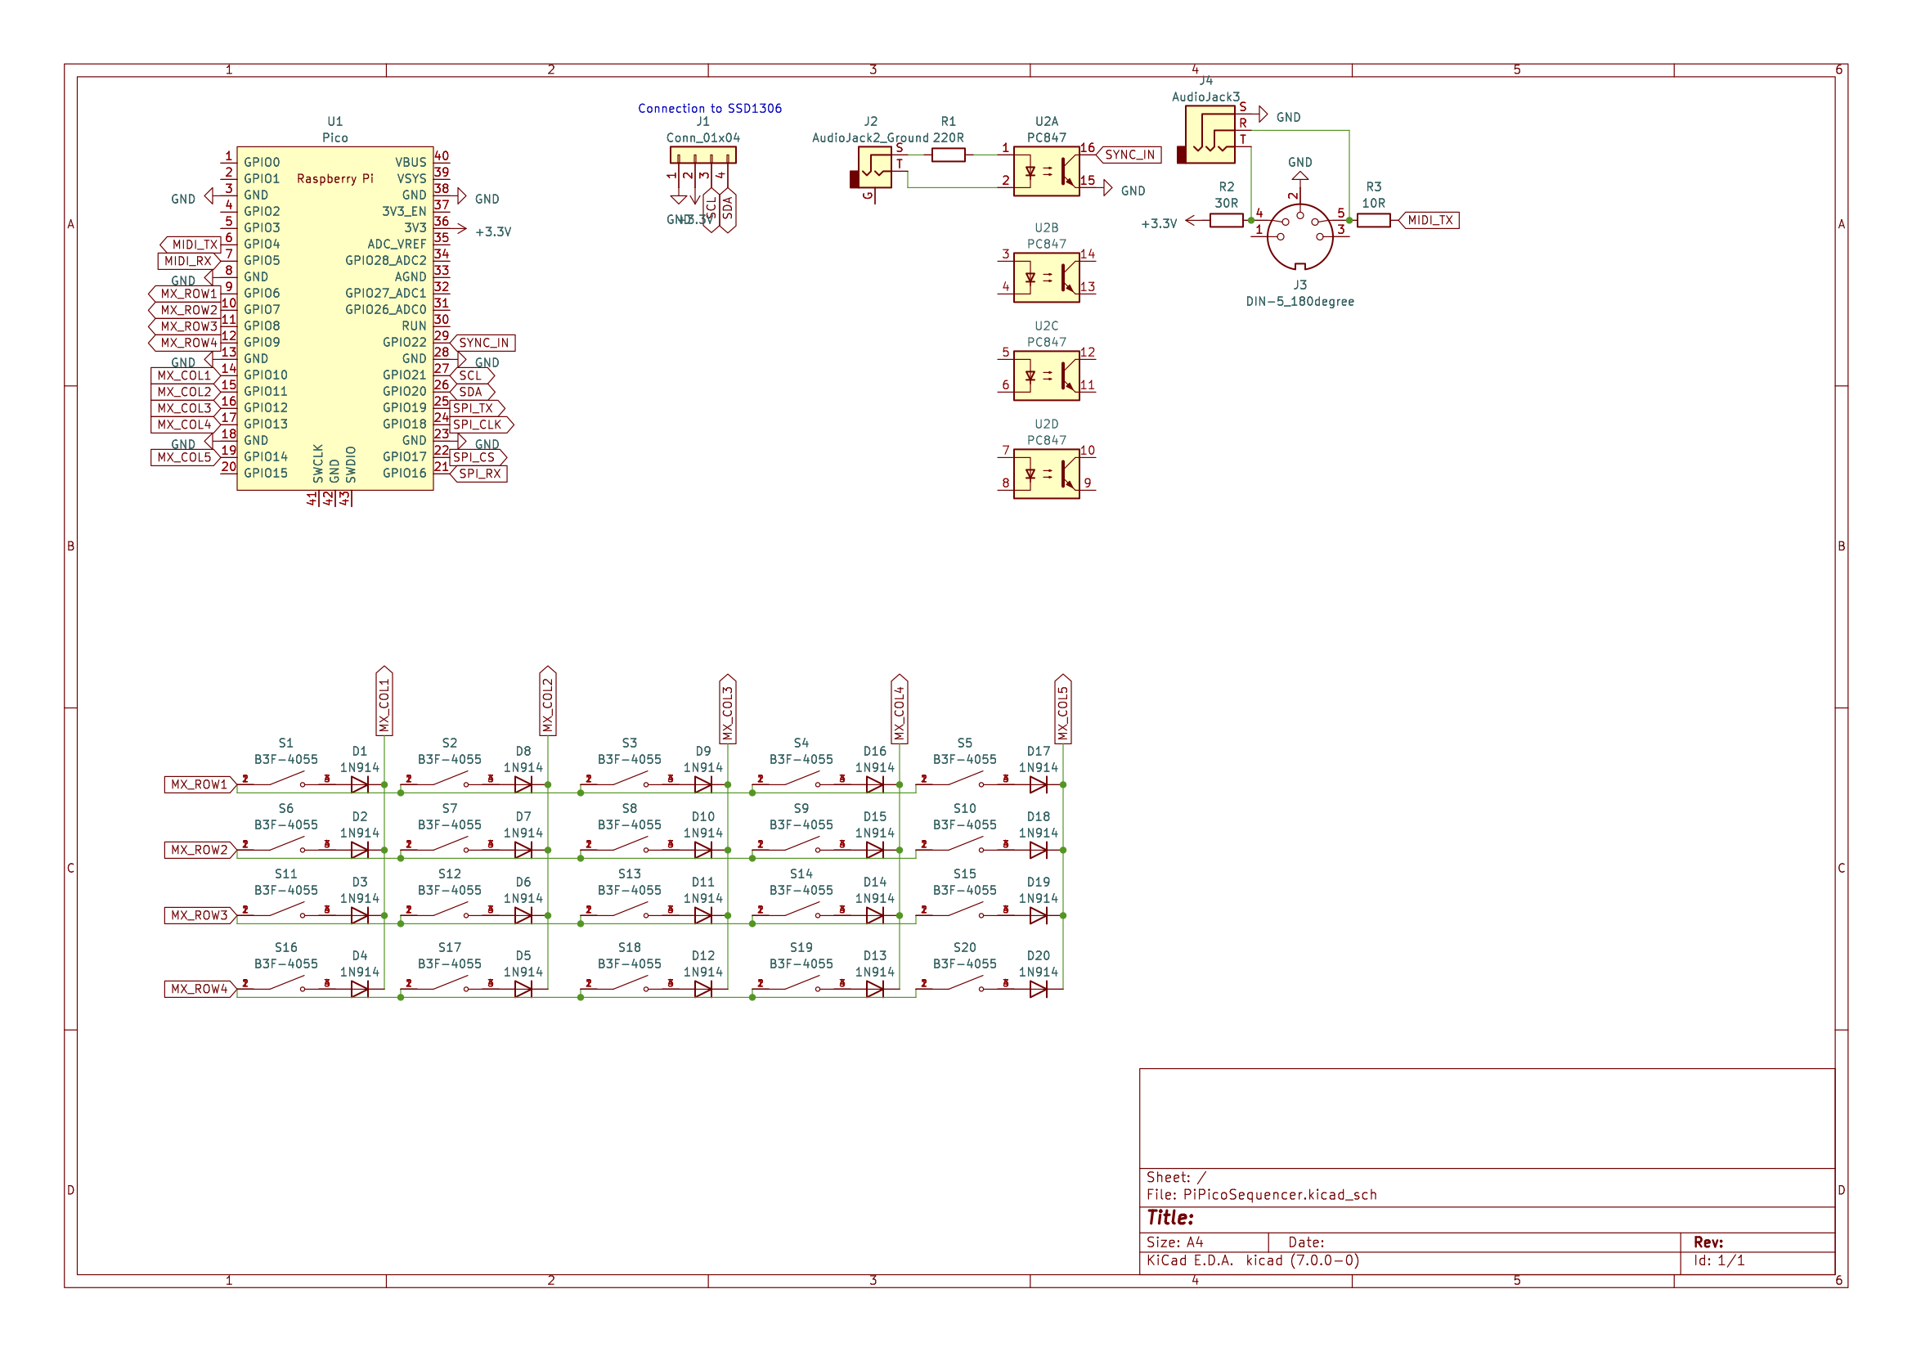This screenshot has height=1352, width=1912.
Task: Select resistor R3 10R symbol
Action: [x=1373, y=221]
